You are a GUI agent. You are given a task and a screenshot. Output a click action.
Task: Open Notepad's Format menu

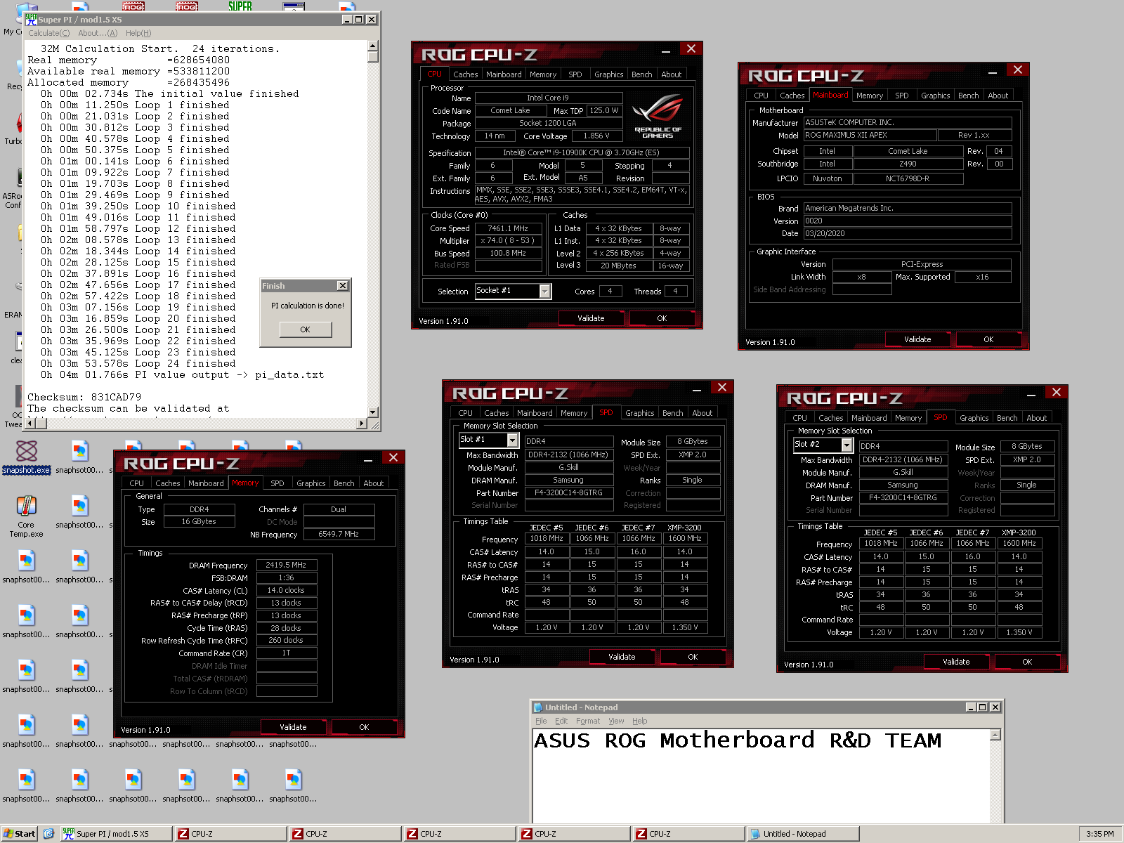pyautogui.click(x=588, y=721)
